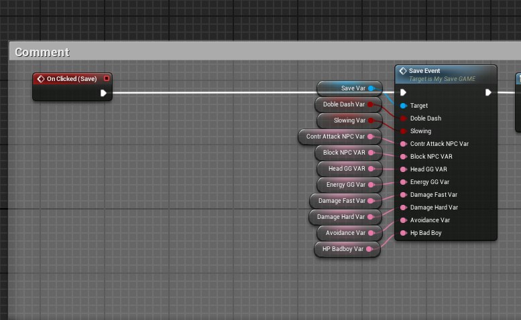Click the exec input pin of Save Event
521x320 pixels.
403,92
